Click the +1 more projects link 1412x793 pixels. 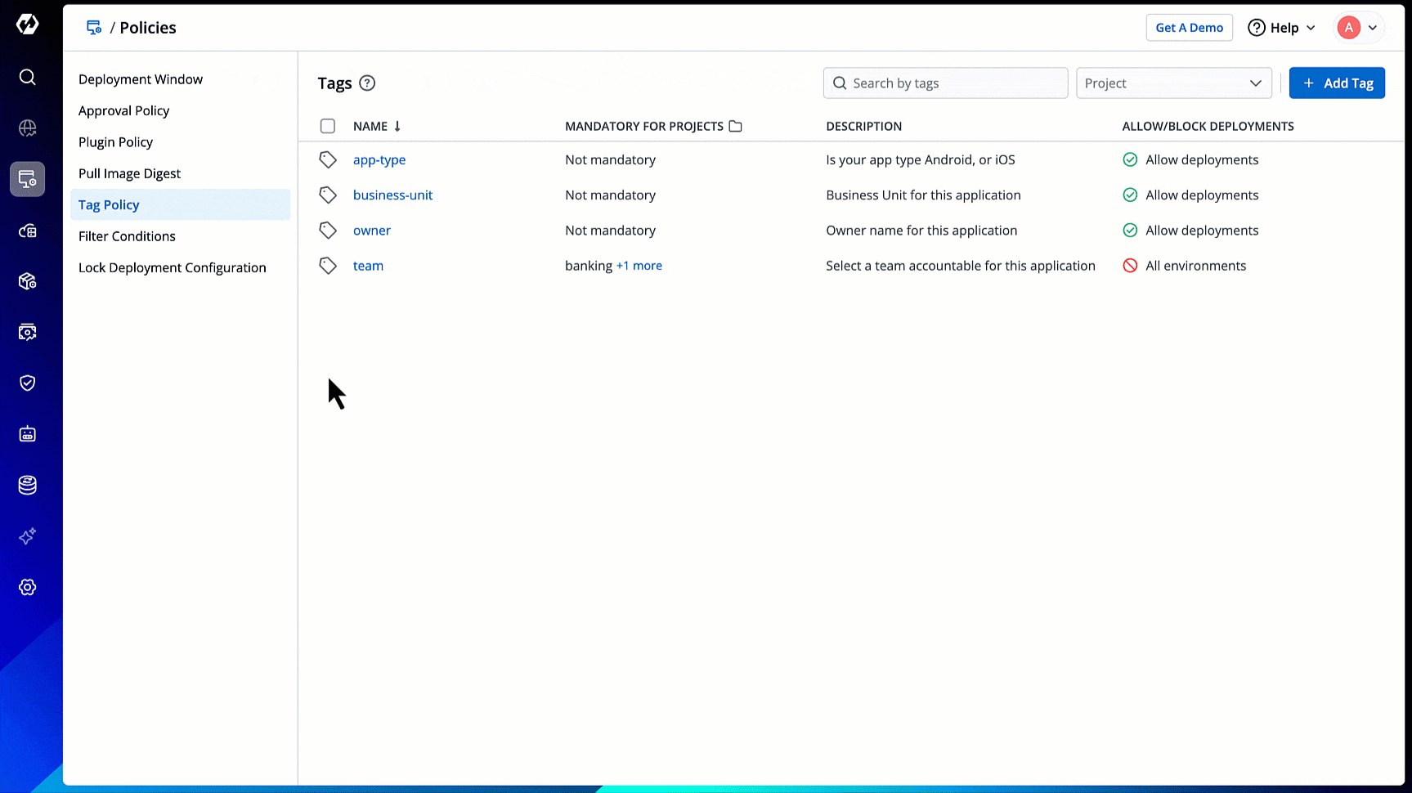pyautogui.click(x=639, y=266)
